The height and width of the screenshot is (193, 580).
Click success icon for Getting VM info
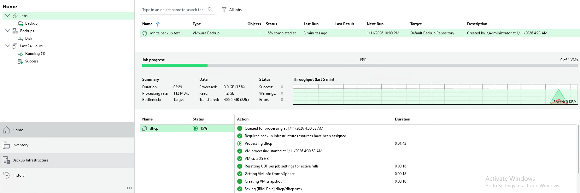(240, 174)
